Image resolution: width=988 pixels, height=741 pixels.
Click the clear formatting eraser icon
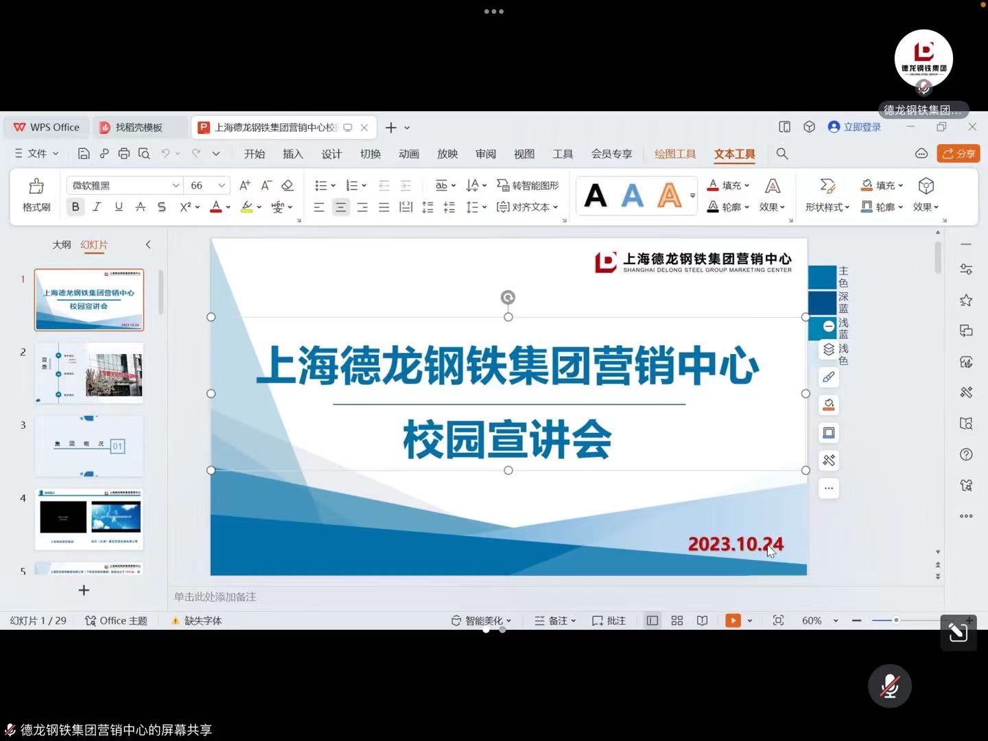287,185
